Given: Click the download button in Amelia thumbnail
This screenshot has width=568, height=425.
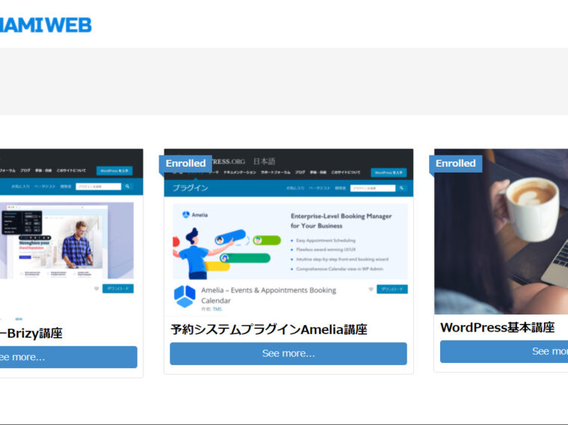Looking at the screenshot, I should 392,289.
